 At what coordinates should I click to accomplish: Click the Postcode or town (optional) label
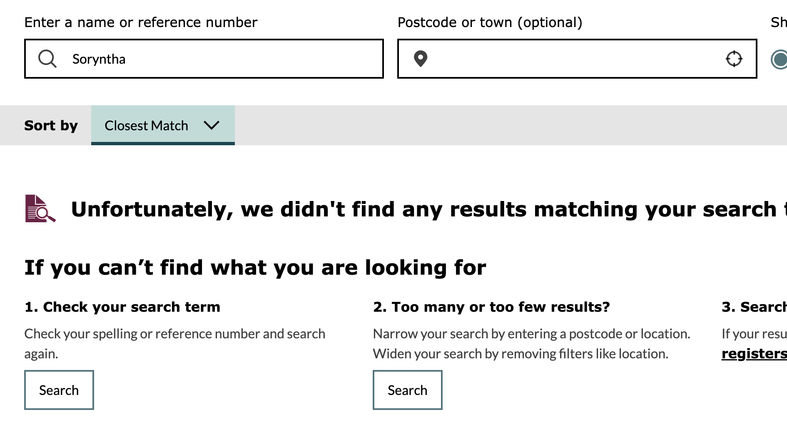490,22
